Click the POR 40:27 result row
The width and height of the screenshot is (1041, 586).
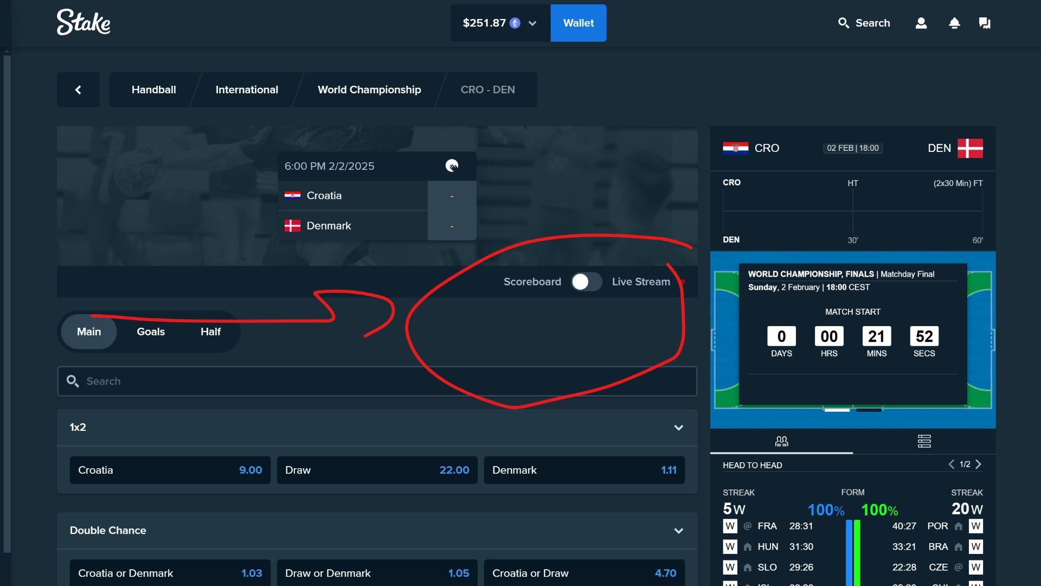tap(937, 526)
